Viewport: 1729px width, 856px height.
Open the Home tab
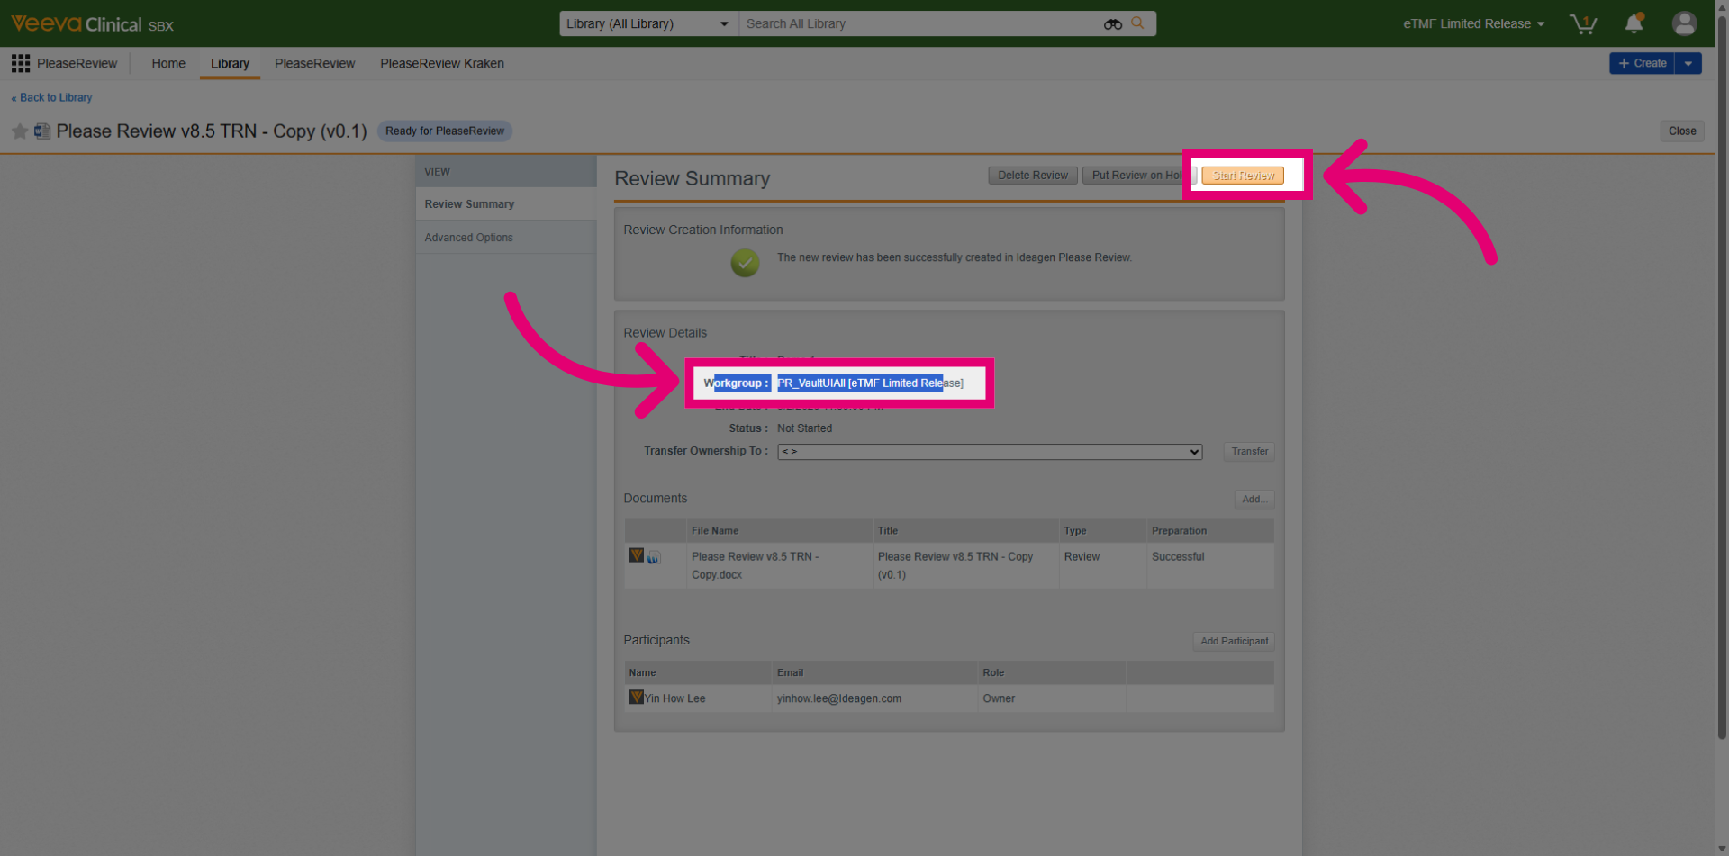[x=168, y=63]
